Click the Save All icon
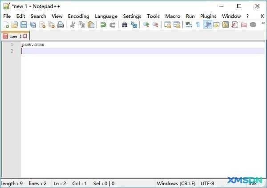This screenshot has height=188, width=267. (x=33, y=25)
